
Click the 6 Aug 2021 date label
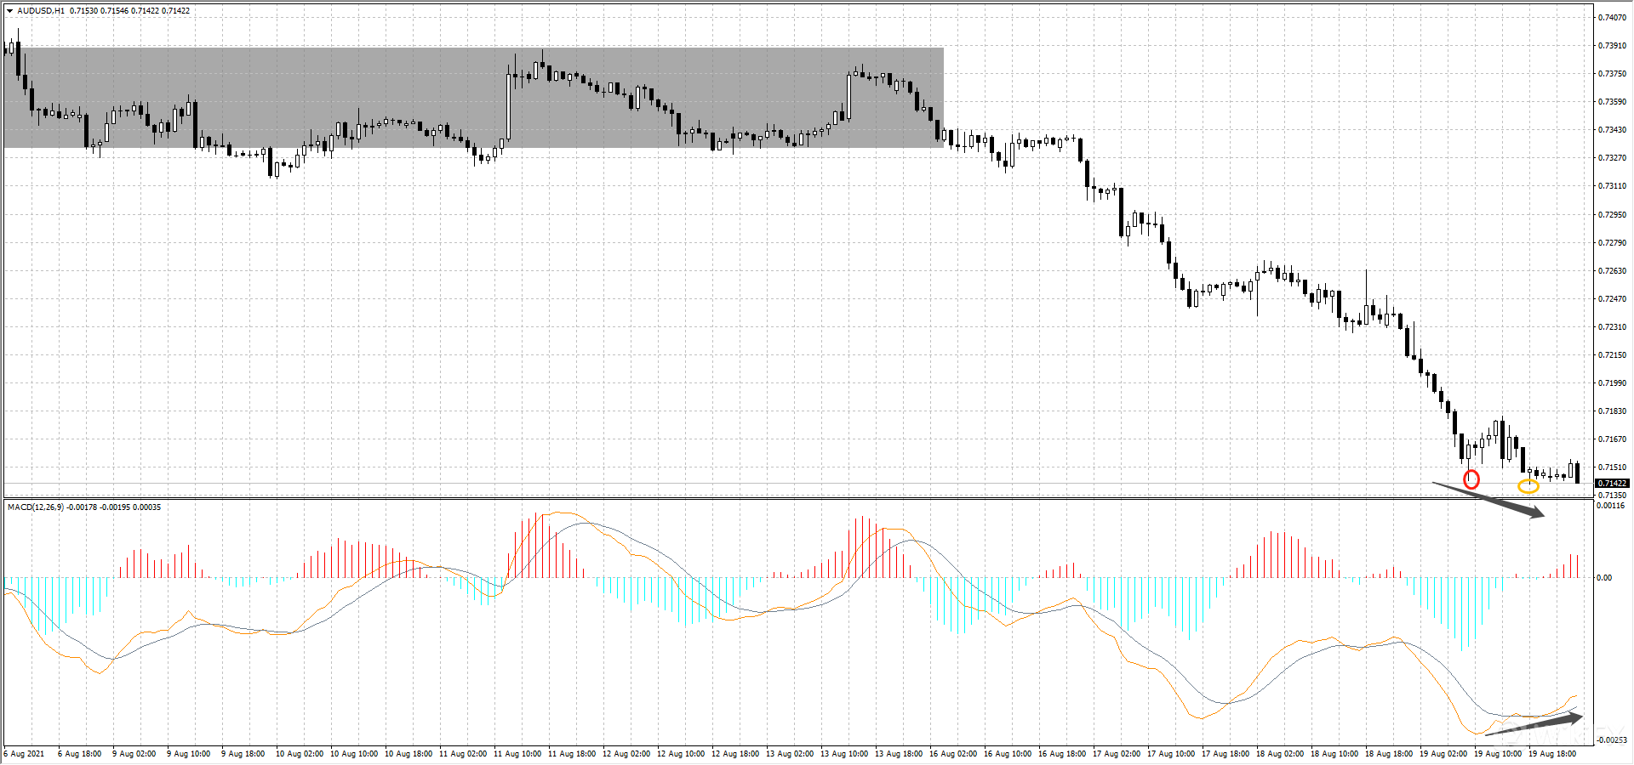pos(25,754)
